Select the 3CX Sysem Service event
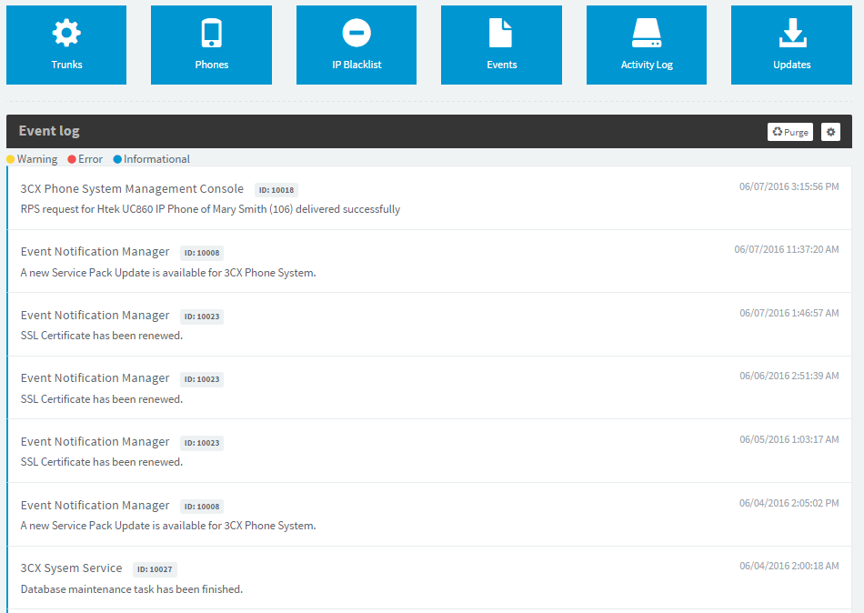This screenshot has height=613, width=864. tap(430, 578)
